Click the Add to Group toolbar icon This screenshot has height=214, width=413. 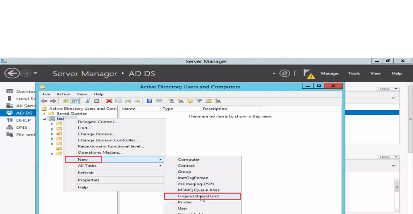click(x=218, y=101)
